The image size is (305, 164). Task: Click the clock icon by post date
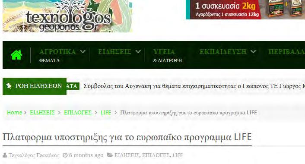pos(65,155)
